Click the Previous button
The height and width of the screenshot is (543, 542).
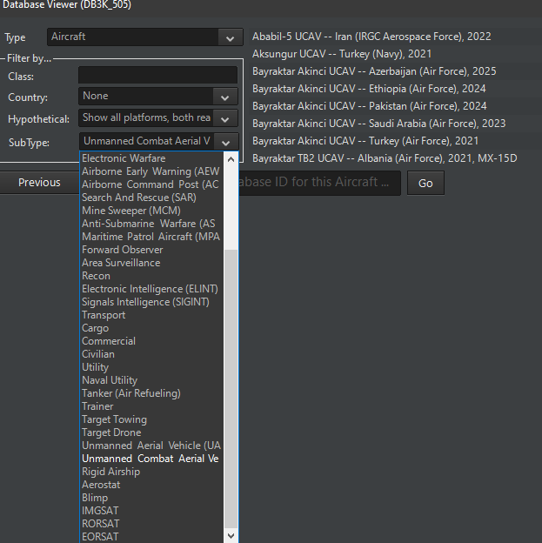tap(39, 183)
